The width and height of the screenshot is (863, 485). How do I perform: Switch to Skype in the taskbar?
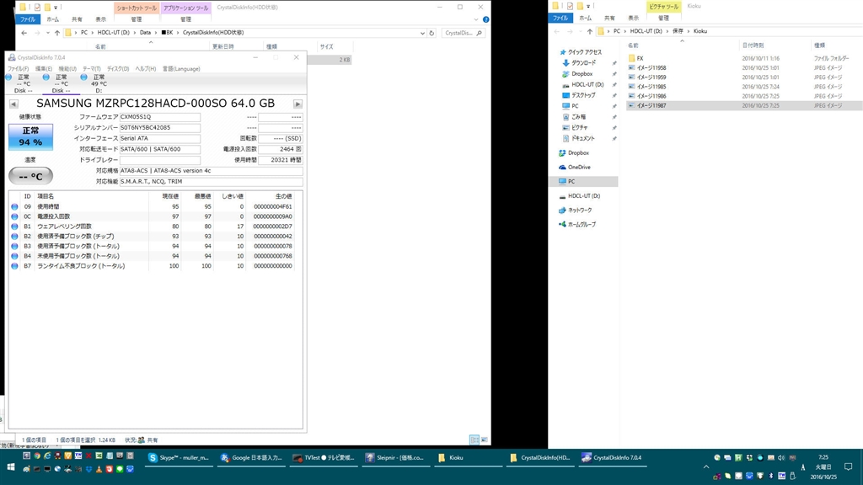coord(179,458)
